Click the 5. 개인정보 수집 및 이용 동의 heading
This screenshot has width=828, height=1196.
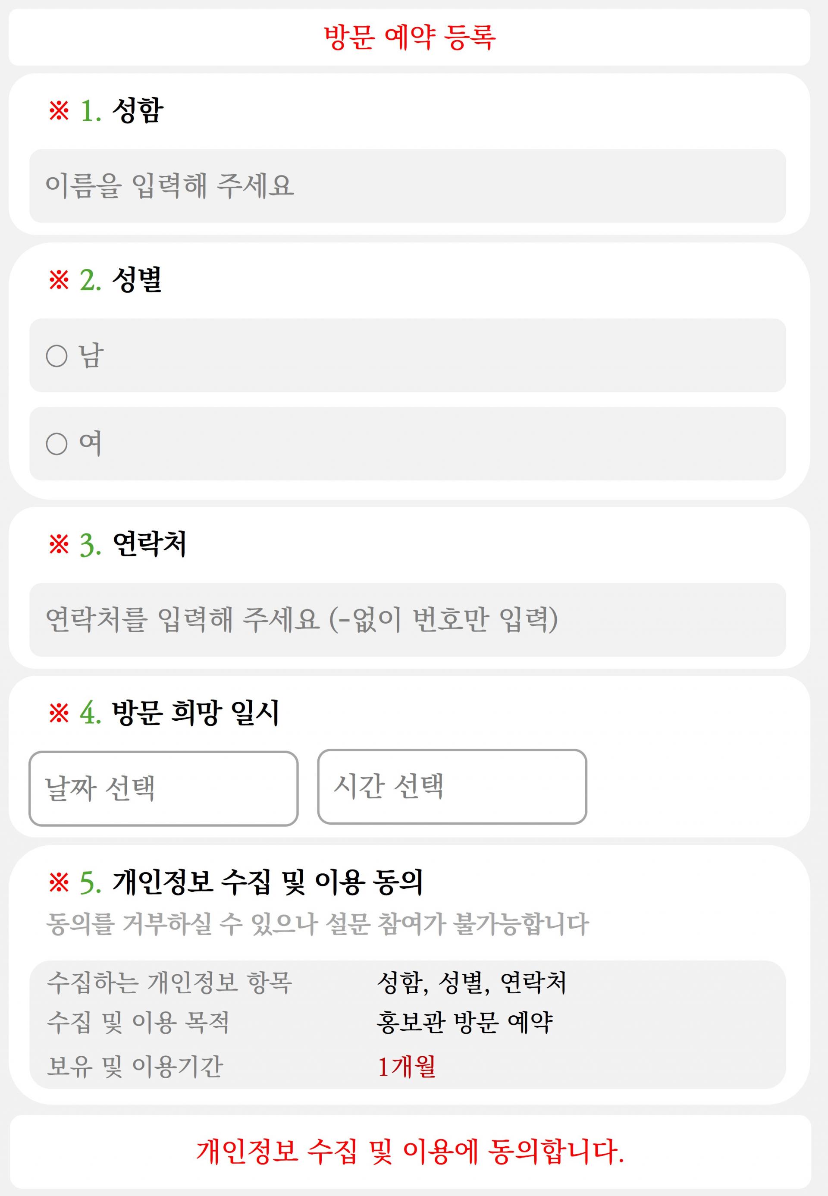[251, 882]
